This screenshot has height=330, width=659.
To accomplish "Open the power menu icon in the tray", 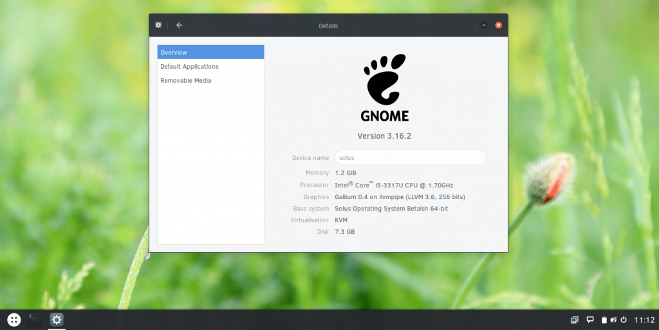I will pyautogui.click(x=624, y=320).
